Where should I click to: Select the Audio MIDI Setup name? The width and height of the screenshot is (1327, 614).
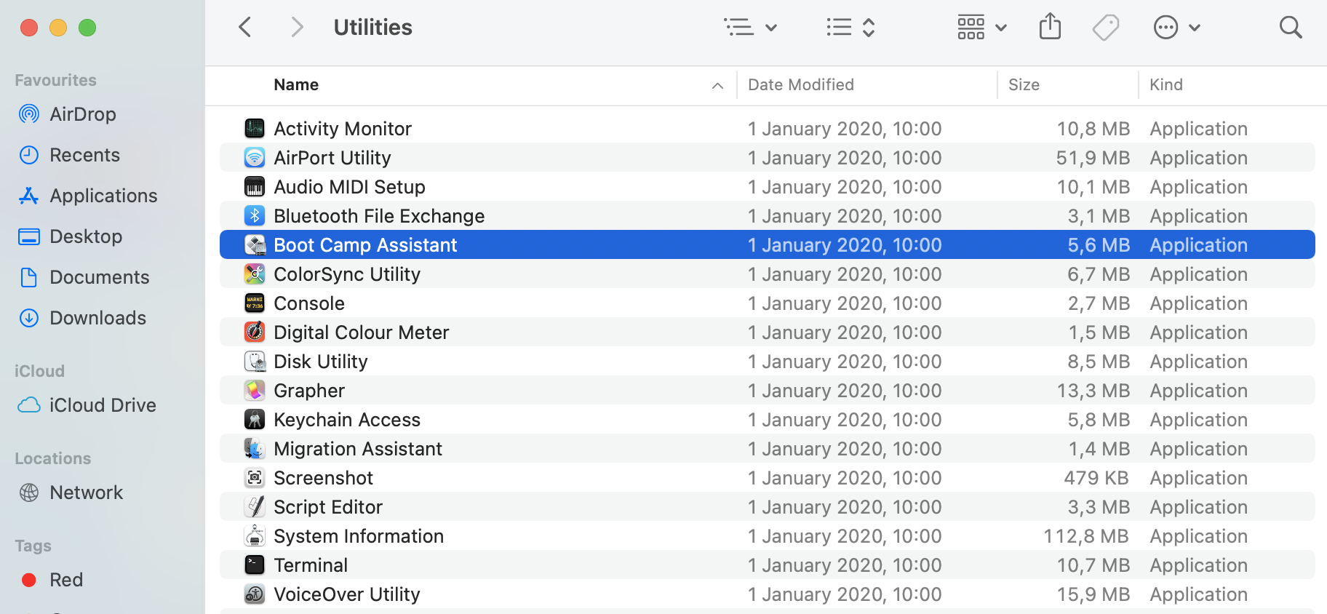coord(349,187)
